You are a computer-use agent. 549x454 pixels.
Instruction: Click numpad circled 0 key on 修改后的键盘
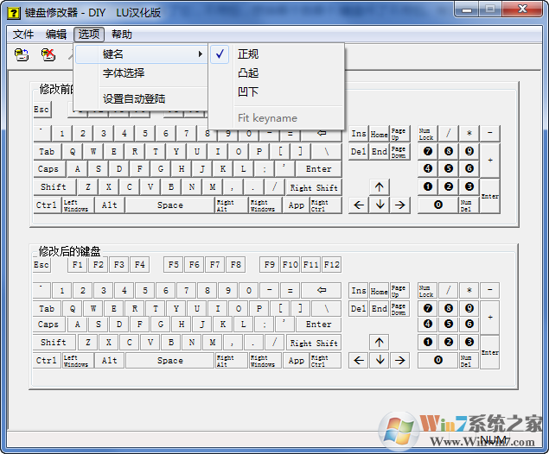[437, 360]
